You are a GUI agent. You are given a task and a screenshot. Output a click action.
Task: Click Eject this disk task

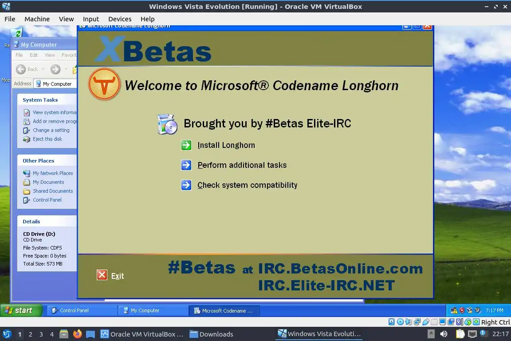click(43, 139)
